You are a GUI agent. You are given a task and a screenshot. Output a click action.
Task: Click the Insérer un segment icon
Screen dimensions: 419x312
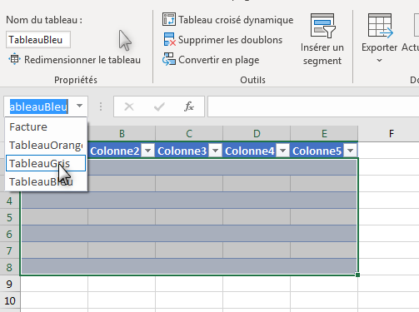[x=322, y=26]
